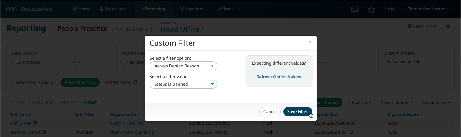
Task: Click the Save Filter button
Action: point(298,112)
